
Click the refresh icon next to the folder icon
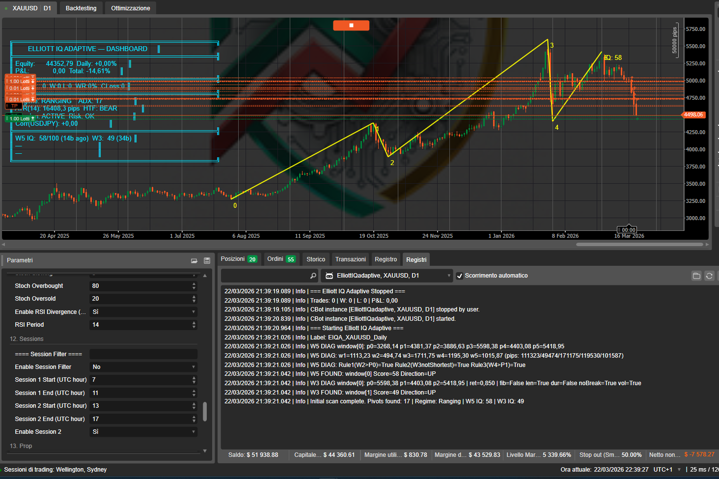(709, 276)
